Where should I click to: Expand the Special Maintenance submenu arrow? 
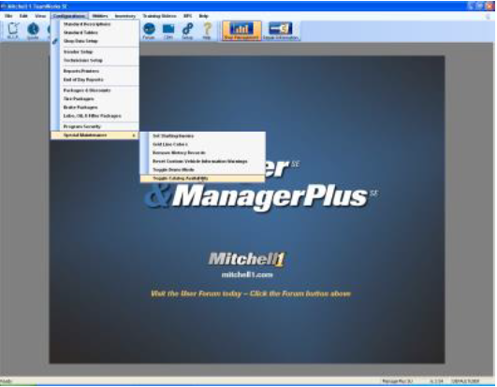click(134, 136)
